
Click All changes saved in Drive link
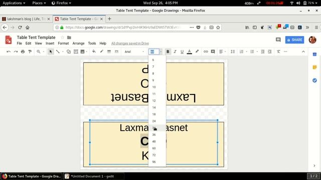tap(130, 43)
